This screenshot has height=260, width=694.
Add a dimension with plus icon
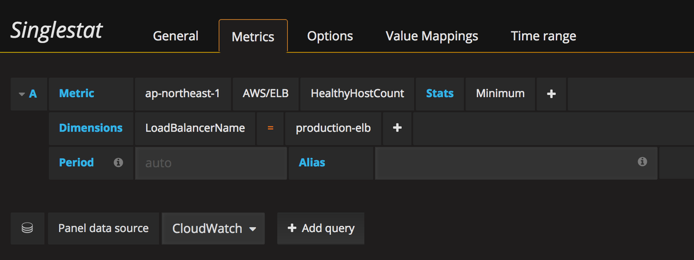pyautogui.click(x=397, y=128)
